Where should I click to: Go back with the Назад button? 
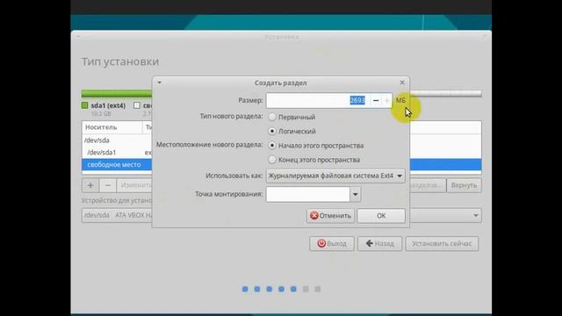coord(379,244)
